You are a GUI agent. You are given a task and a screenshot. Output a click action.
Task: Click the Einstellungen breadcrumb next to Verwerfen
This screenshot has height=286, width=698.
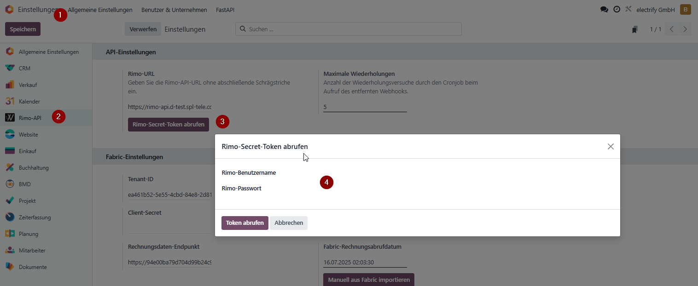(x=185, y=29)
